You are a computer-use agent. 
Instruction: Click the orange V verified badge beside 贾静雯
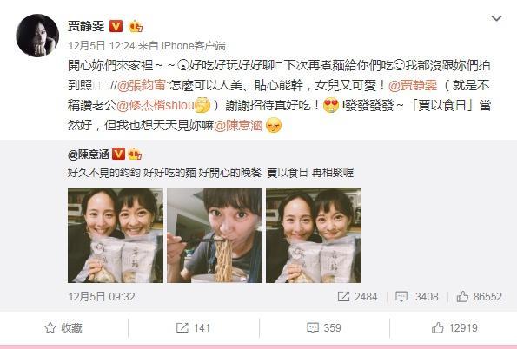116,26
